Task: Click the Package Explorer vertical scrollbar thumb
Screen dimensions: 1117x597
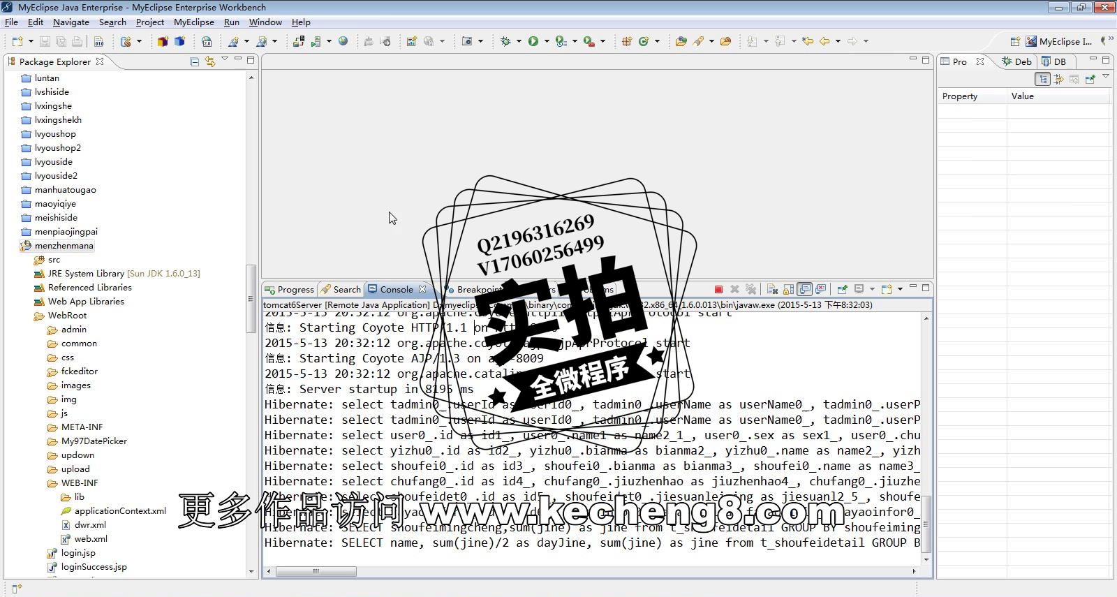Action: [251, 299]
